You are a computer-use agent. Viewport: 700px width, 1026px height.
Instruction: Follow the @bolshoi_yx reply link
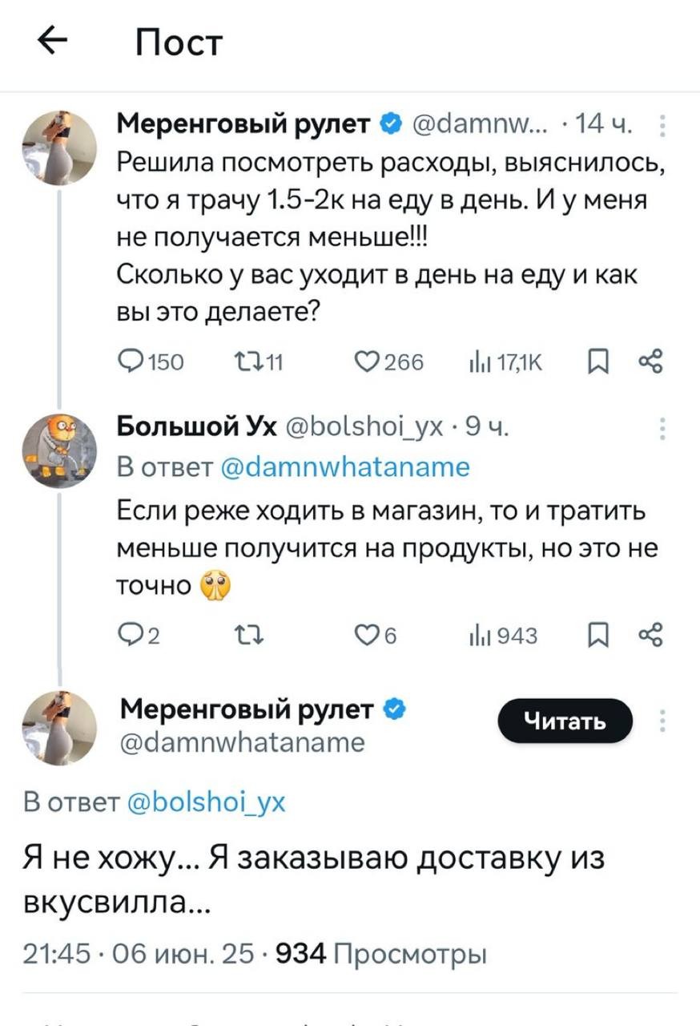[x=206, y=802]
